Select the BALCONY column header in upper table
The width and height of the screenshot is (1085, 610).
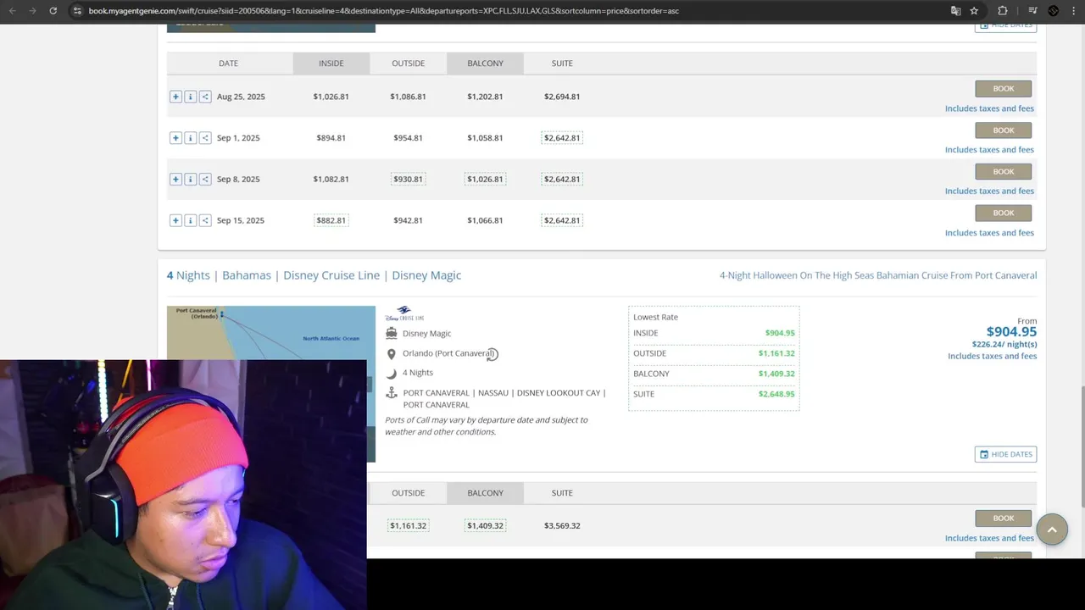point(485,64)
